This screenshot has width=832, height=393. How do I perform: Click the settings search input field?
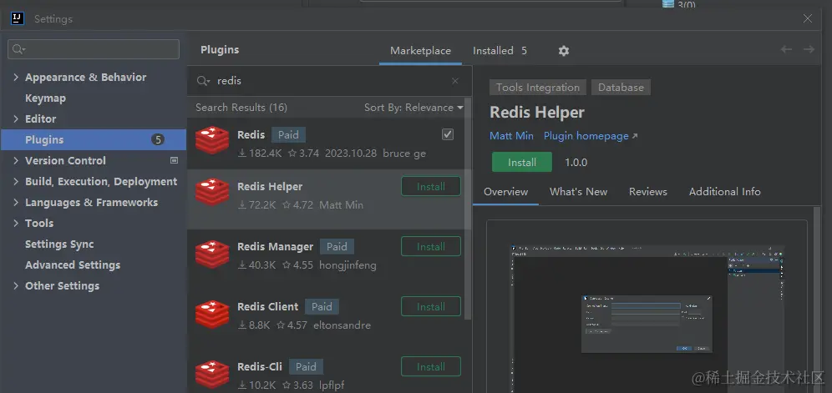click(x=94, y=49)
